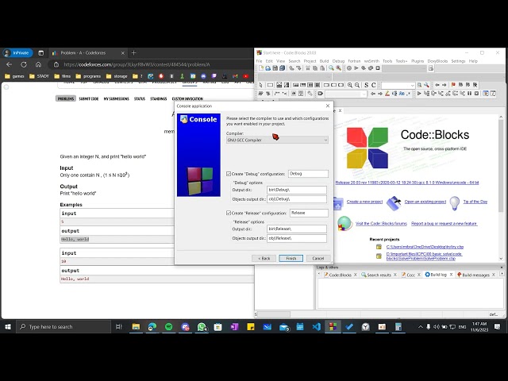Click Undo icon in Code::Blocks toolbar
This screenshot has height=381, width=508.
(291, 68)
